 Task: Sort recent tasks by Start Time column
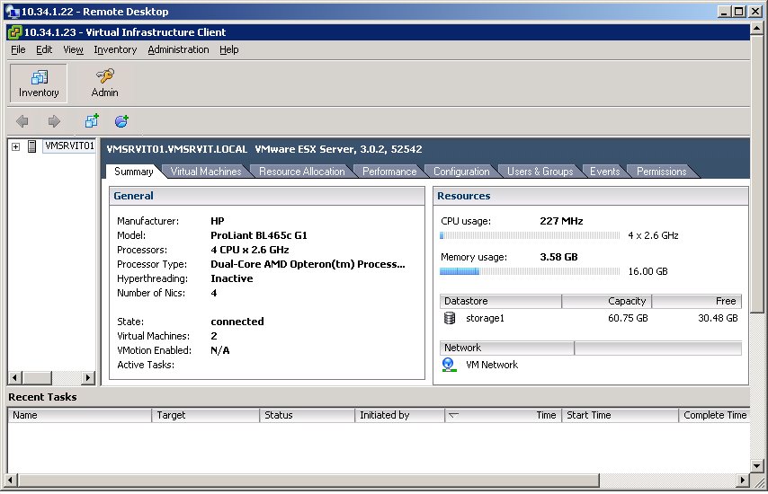coord(620,415)
